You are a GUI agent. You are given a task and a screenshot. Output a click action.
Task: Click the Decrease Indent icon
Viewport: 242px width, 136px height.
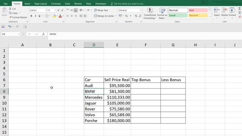click(81, 16)
